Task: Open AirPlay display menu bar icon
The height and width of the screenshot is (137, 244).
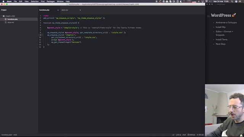Action: click(x=202, y=2)
